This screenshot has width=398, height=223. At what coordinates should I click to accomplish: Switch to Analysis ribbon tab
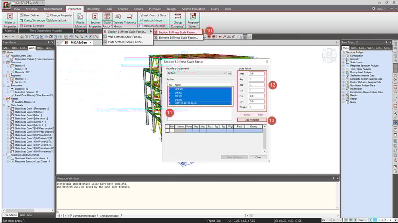click(x=123, y=9)
